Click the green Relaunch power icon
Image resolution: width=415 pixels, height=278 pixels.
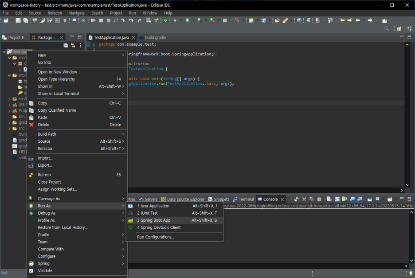tap(165, 20)
